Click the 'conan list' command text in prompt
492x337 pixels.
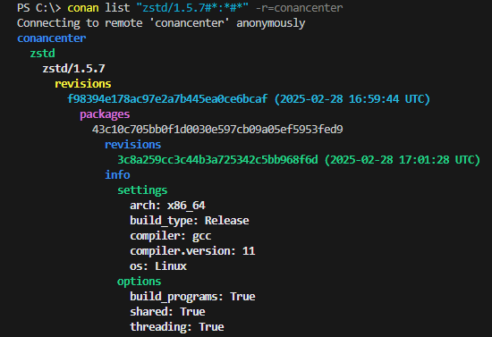[98, 7]
